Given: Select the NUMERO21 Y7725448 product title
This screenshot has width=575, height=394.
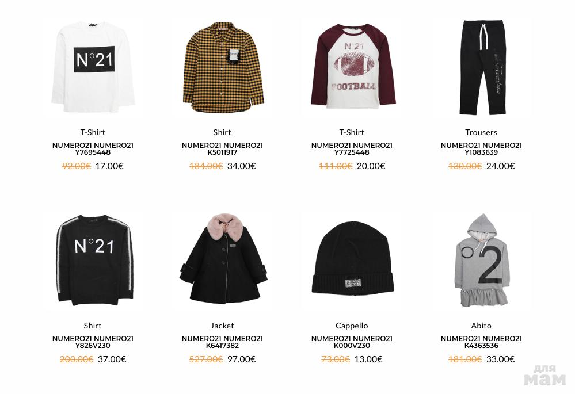Looking at the screenshot, I should point(352,148).
